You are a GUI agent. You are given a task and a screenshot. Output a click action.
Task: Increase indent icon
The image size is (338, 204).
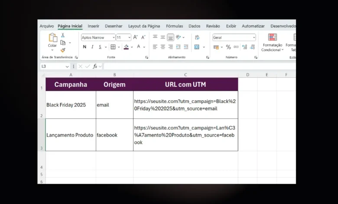coord(186,47)
